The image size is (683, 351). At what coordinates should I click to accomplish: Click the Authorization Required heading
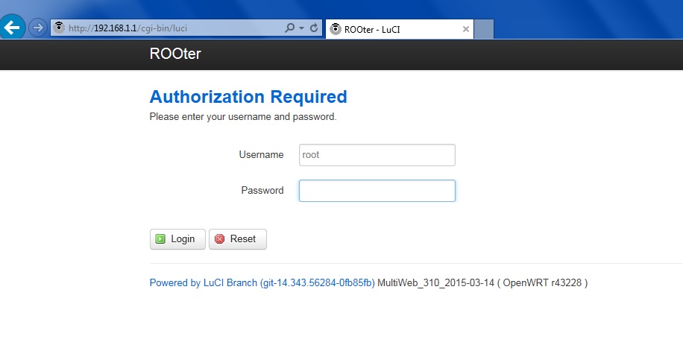click(248, 97)
